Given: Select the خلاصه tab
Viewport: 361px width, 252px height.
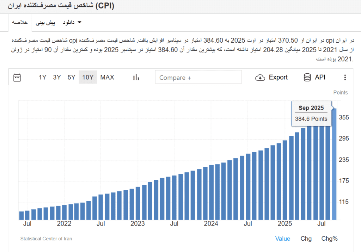Looking at the screenshot, I should [20, 22].
